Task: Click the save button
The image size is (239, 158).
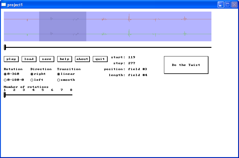Action: coord(47,59)
